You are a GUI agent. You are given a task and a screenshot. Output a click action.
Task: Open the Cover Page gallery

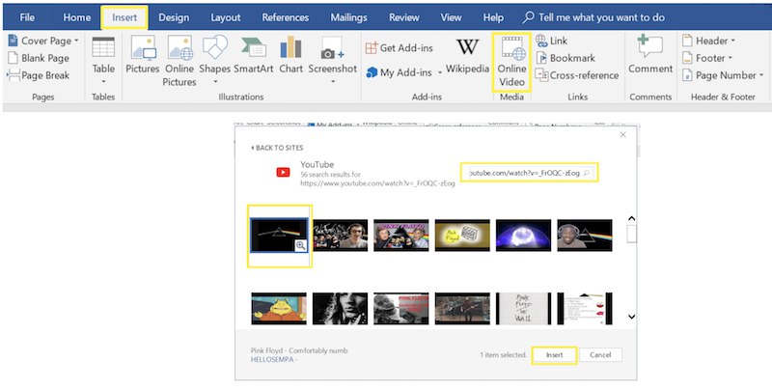(x=43, y=41)
